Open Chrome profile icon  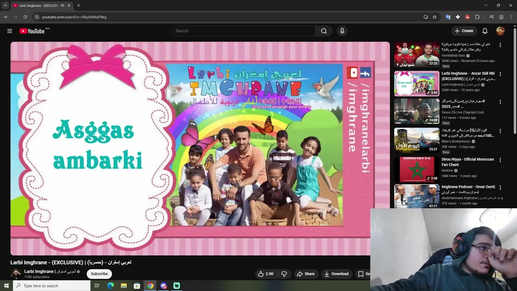click(501, 17)
